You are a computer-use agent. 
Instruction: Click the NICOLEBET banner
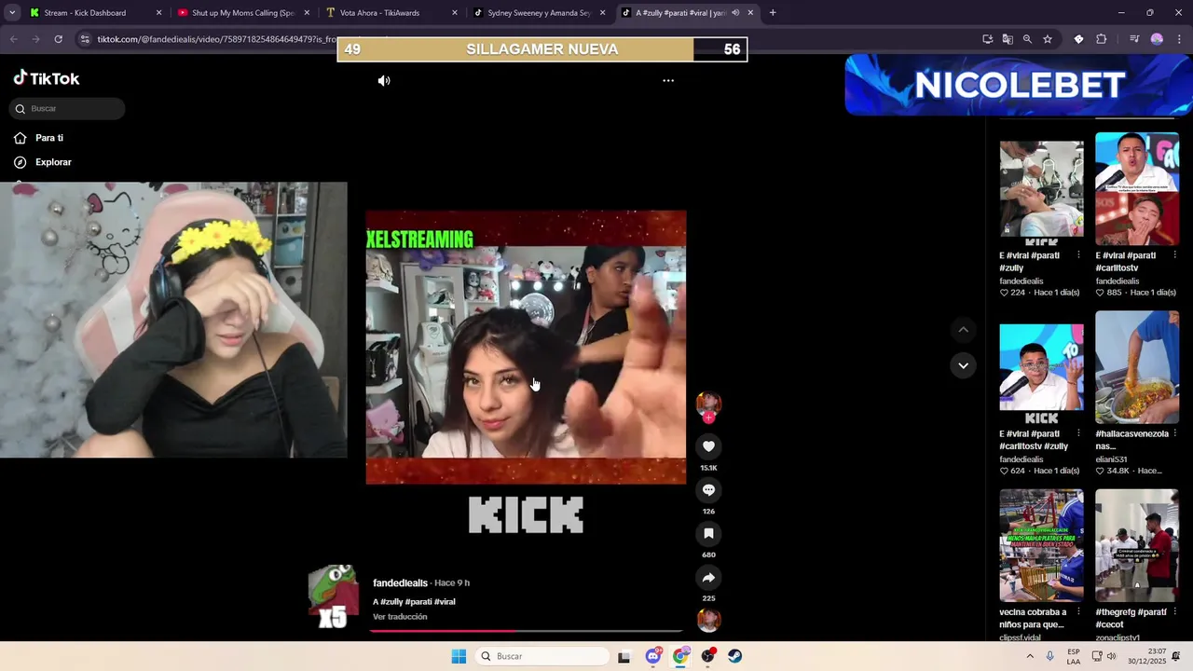(1019, 85)
